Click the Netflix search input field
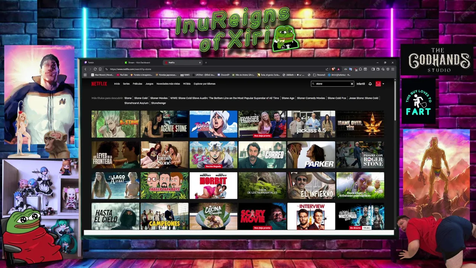Screen dimensions: 476x268 (332, 84)
